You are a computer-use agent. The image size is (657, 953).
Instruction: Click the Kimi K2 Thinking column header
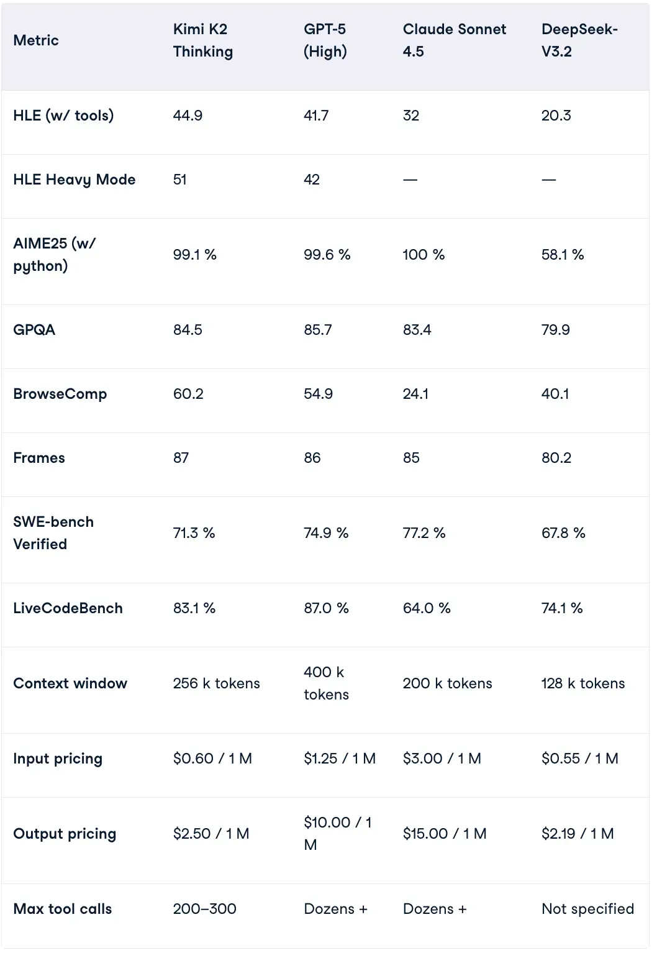[x=202, y=40]
